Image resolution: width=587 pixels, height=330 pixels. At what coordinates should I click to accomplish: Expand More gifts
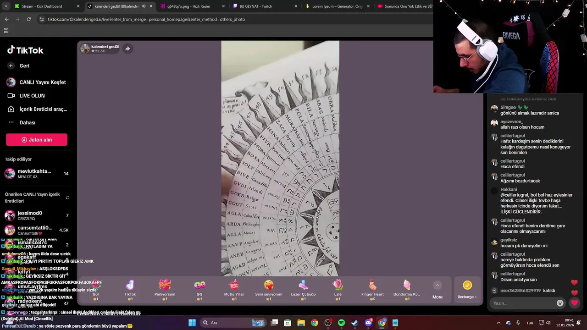437,291
